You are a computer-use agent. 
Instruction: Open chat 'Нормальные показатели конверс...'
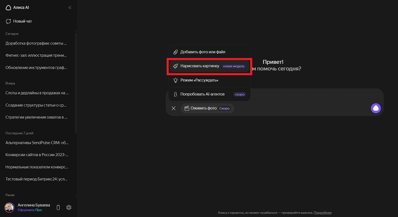pyautogui.click(x=37, y=167)
